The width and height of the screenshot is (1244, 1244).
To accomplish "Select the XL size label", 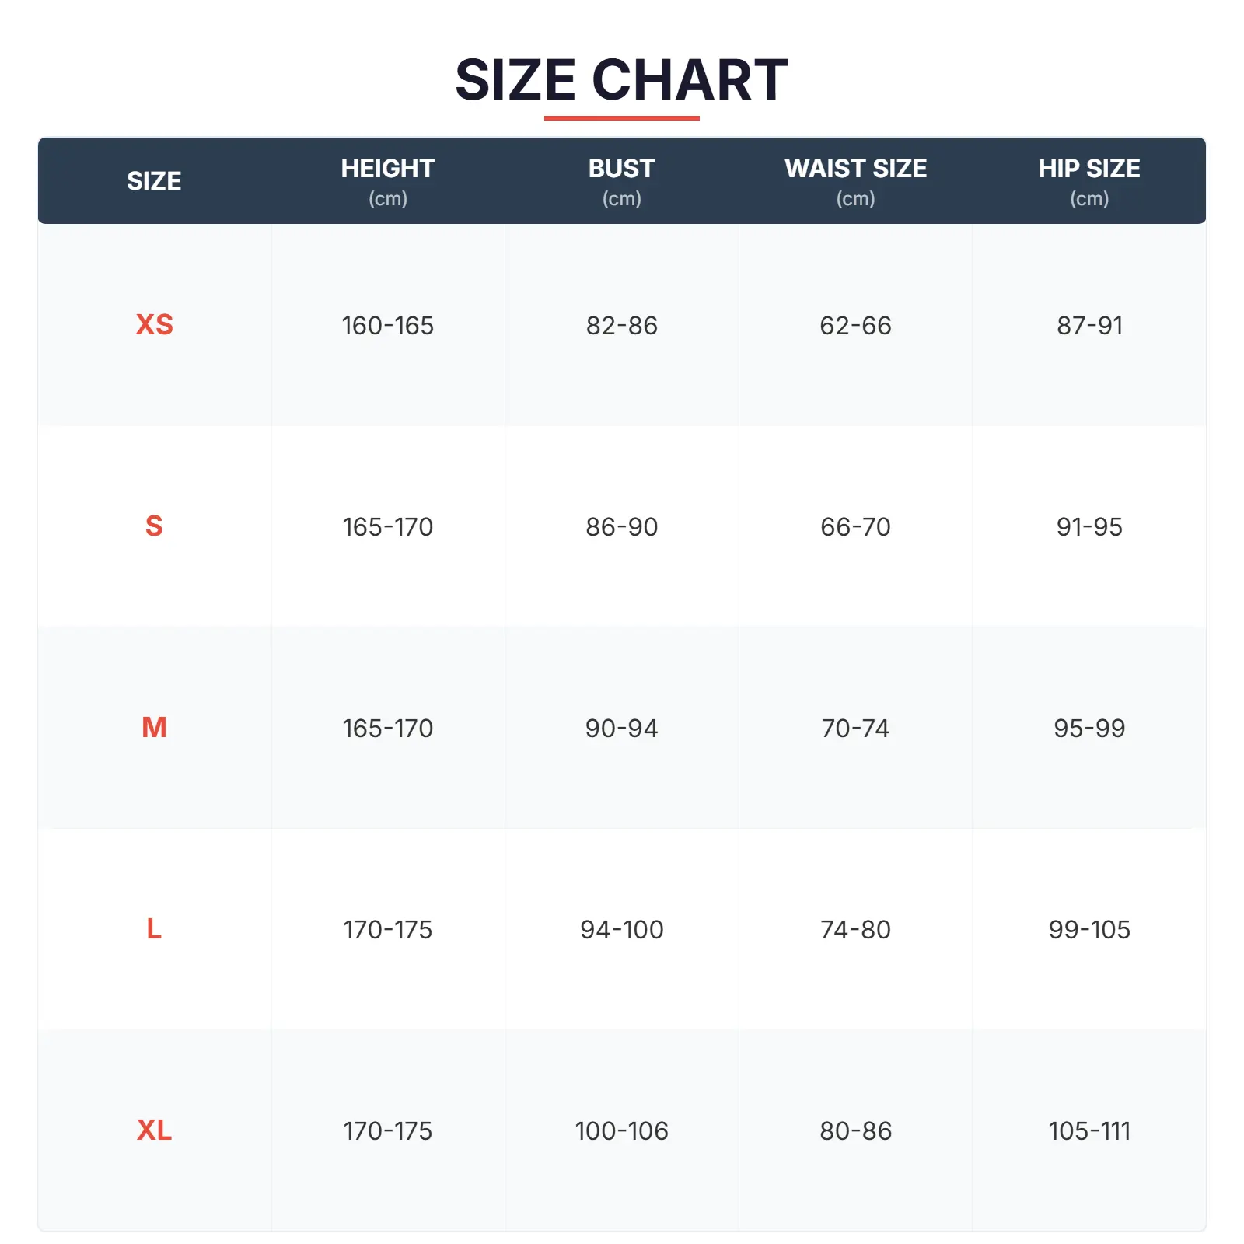I will (x=154, y=1130).
